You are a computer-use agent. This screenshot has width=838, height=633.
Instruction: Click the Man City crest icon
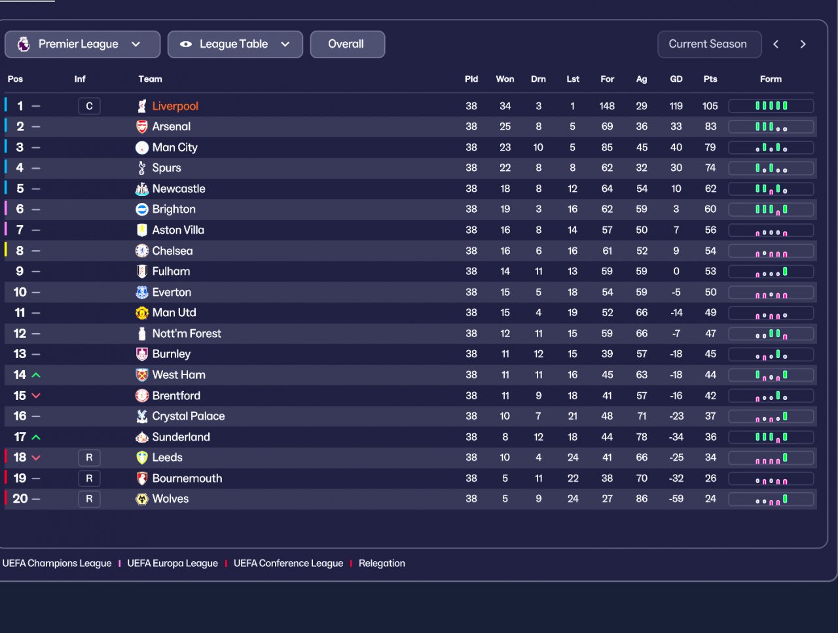coord(141,147)
